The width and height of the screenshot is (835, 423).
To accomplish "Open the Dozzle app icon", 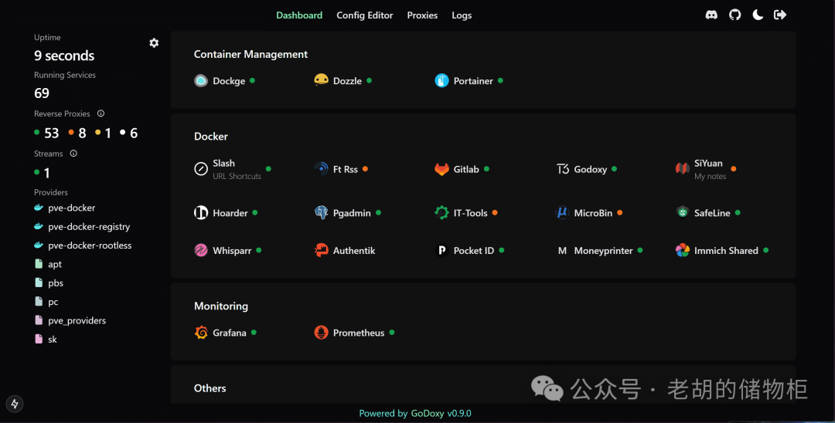I will tap(321, 80).
